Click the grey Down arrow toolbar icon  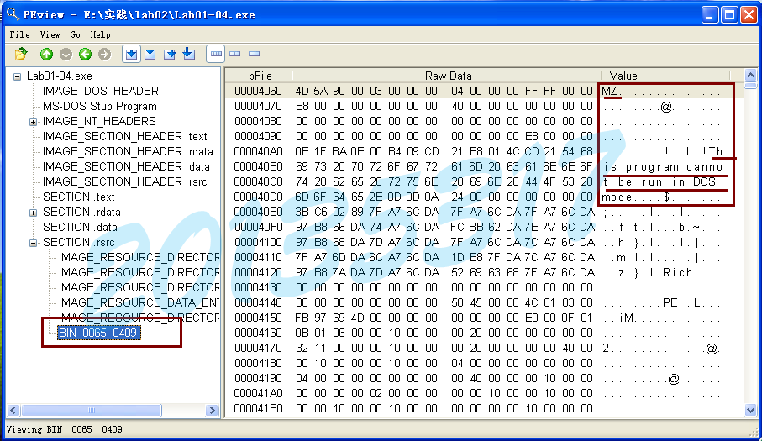[x=66, y=54]
